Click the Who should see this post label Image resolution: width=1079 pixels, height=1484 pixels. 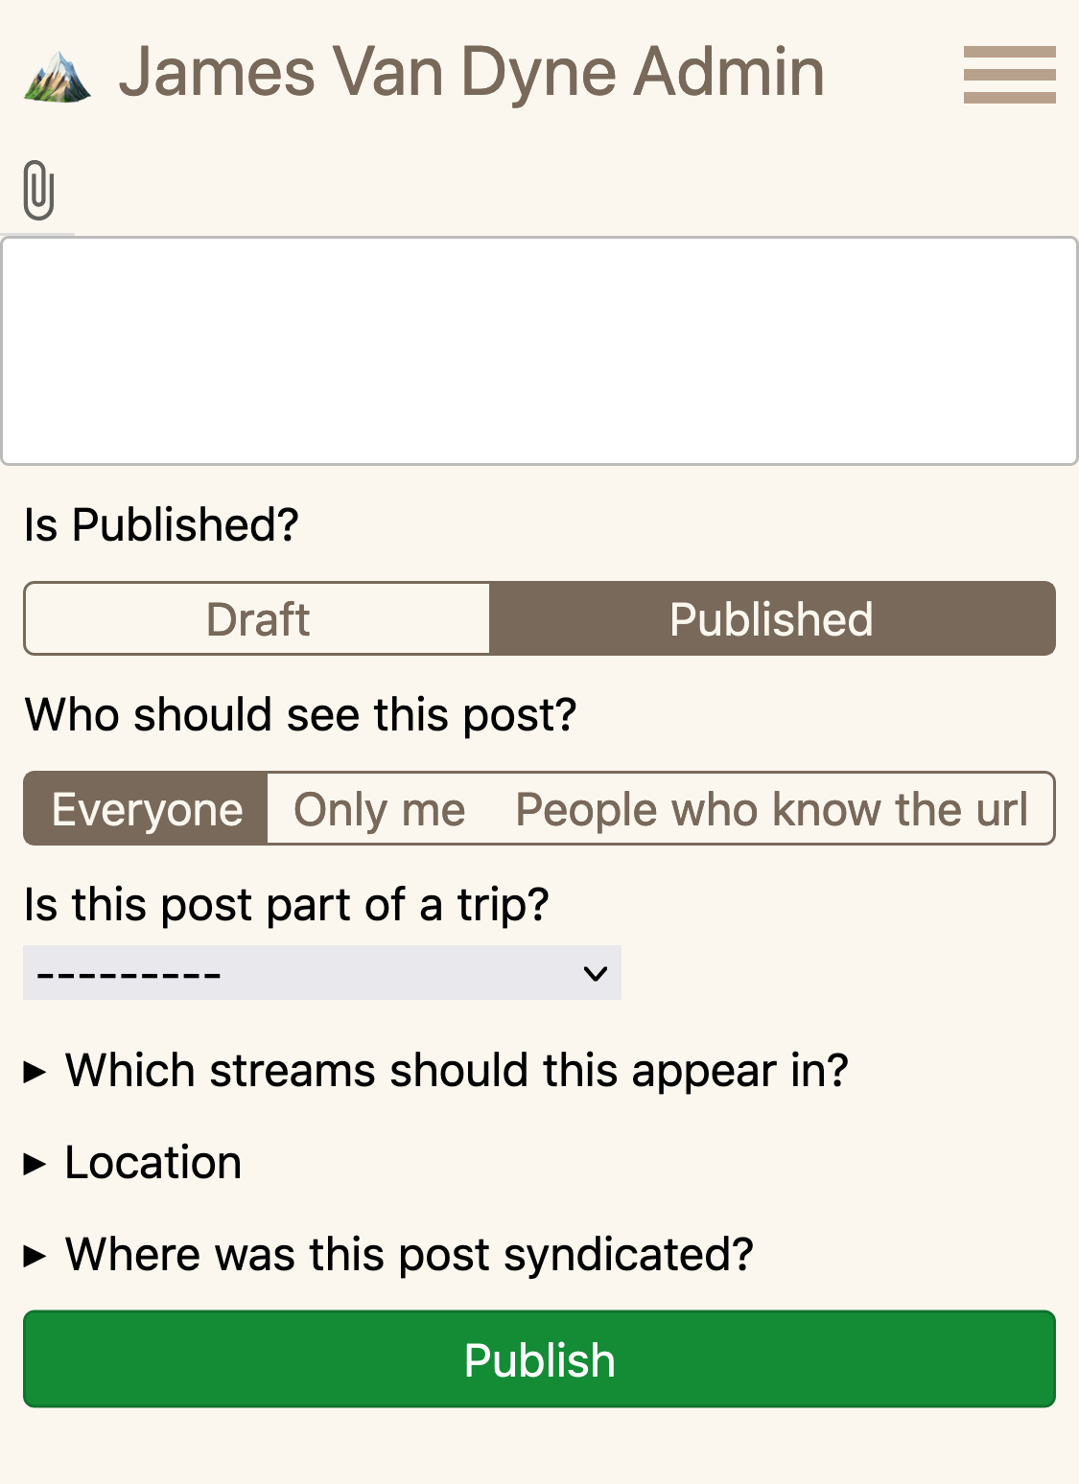(300, 715)
